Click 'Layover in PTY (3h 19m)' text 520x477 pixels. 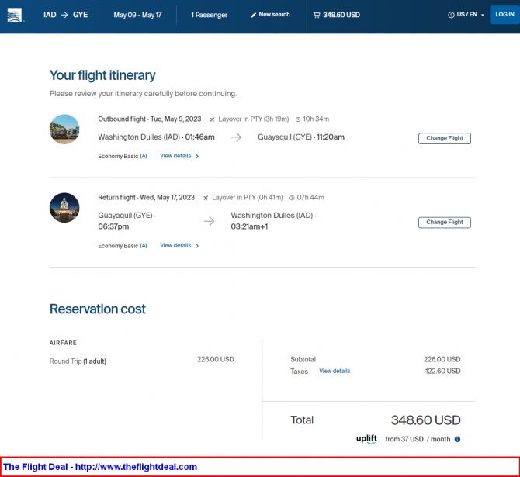point(253,119)
